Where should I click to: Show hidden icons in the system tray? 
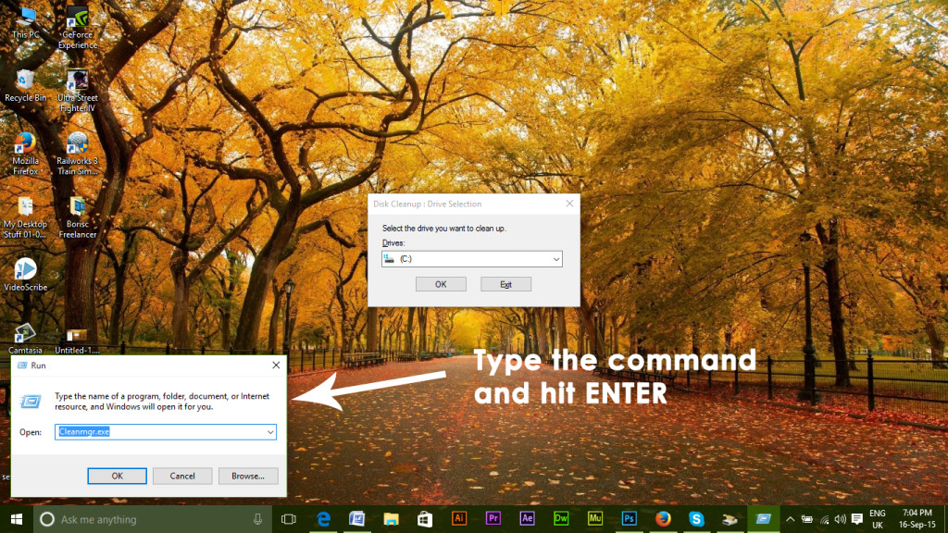[x=791, y=518]
